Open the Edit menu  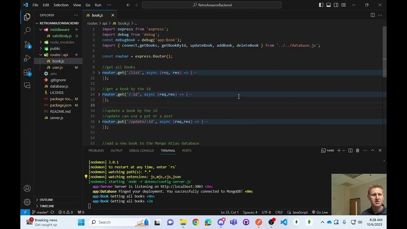pyautogui.click(x=46, y=5)
